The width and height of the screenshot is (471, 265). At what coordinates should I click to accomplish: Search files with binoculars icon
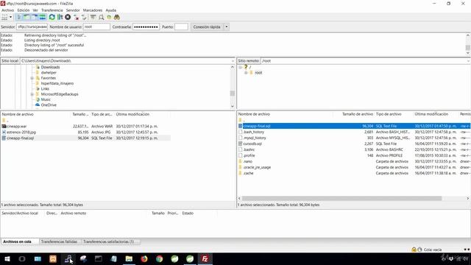[x=117, y=17]
